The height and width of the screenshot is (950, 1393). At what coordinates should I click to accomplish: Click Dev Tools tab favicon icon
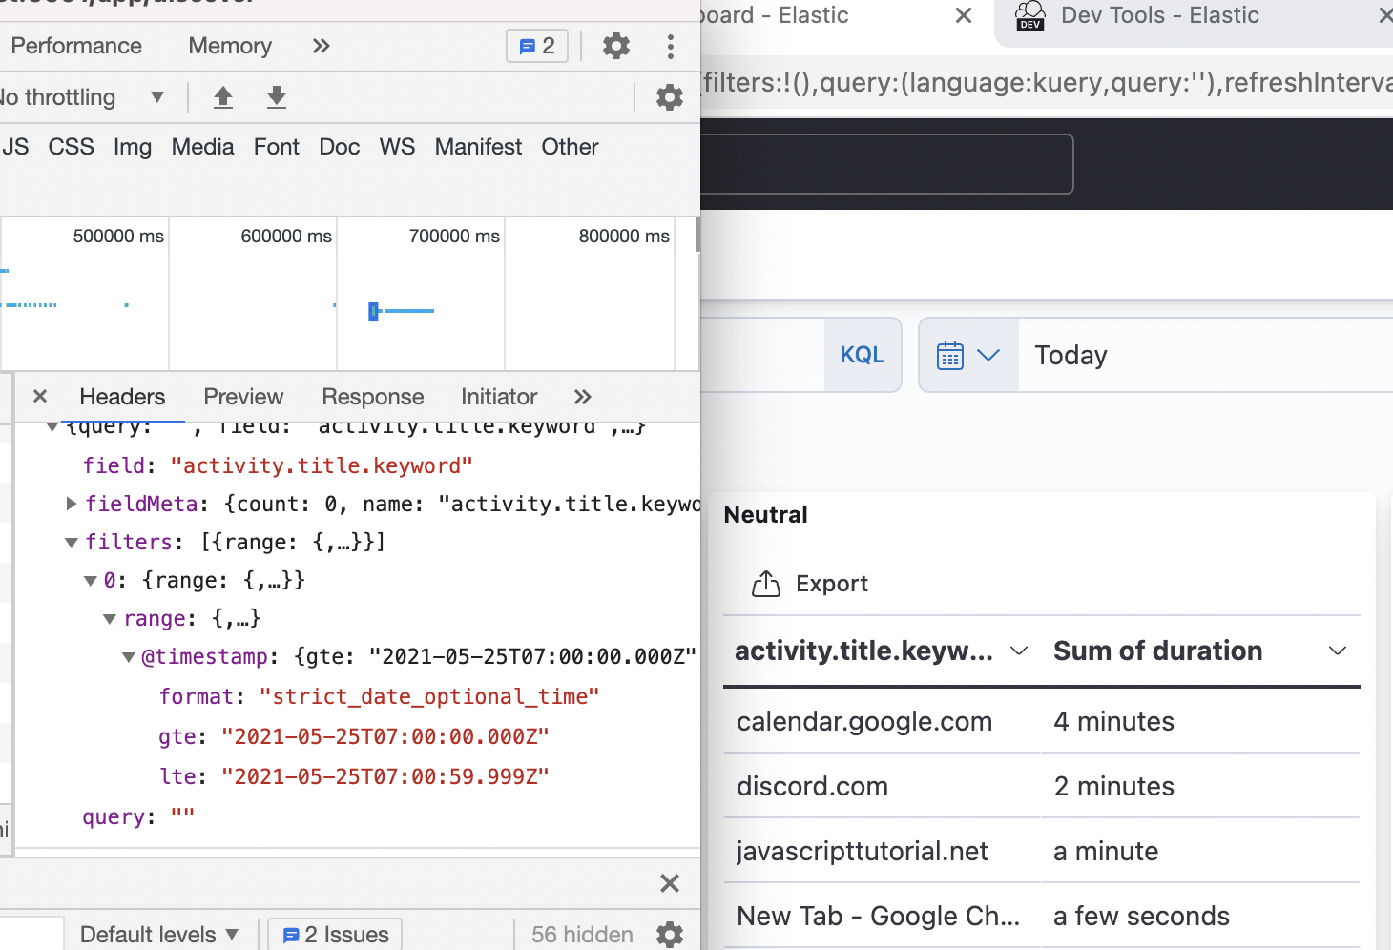(1030, 15)
